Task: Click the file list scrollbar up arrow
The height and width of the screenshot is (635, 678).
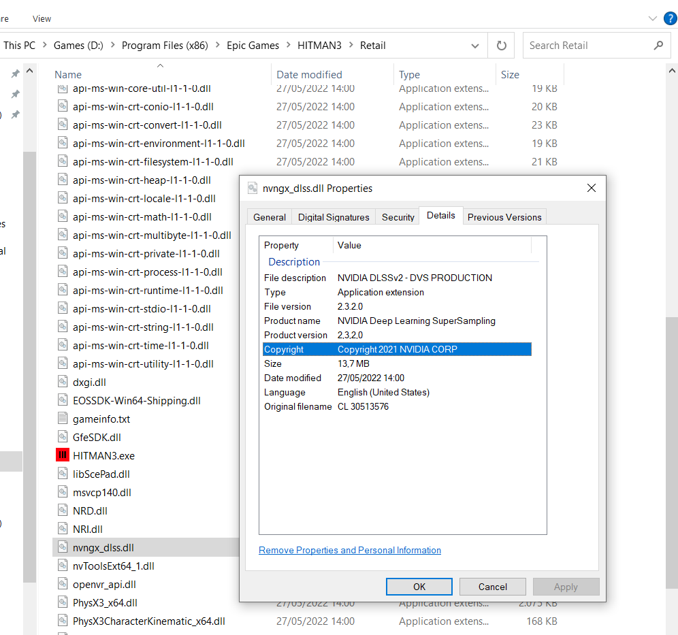Action: pyautogui.click(x=671, y=71)
